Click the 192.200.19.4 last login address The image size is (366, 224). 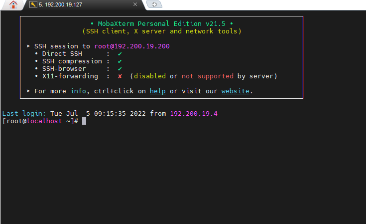(x=194, y=114)
